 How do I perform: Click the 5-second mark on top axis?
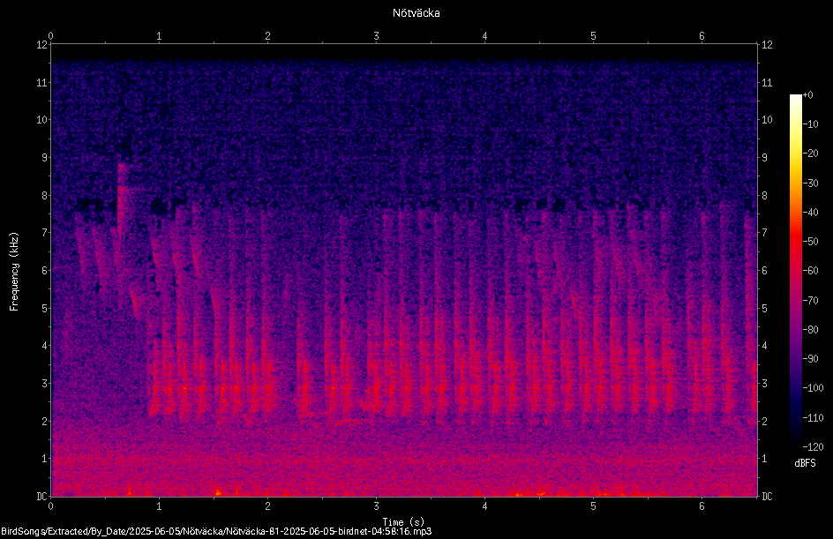[593, 36]
